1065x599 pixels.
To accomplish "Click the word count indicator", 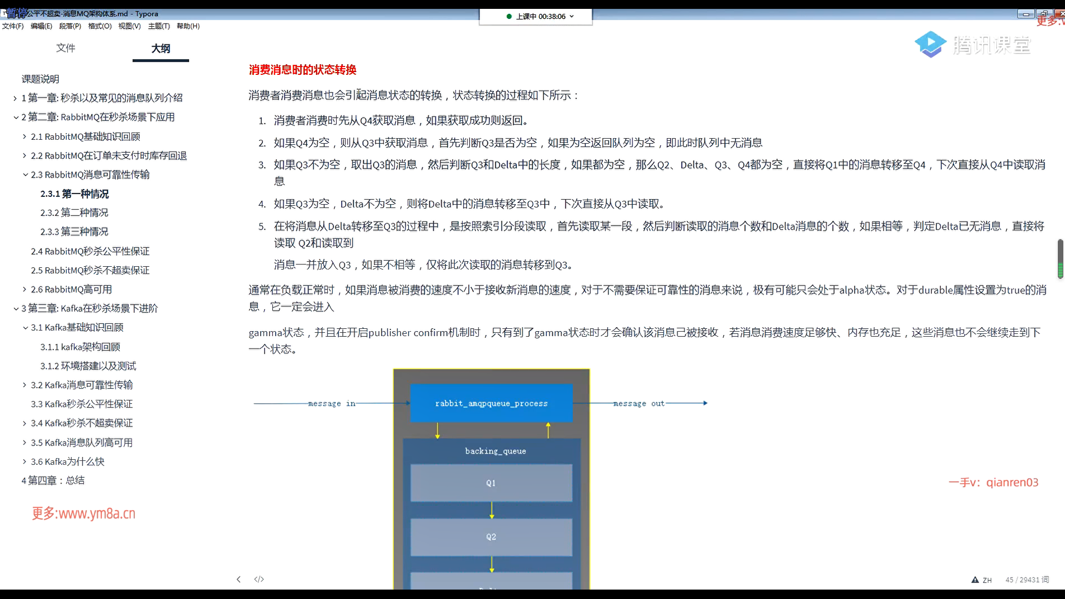I will [1027, 580].
